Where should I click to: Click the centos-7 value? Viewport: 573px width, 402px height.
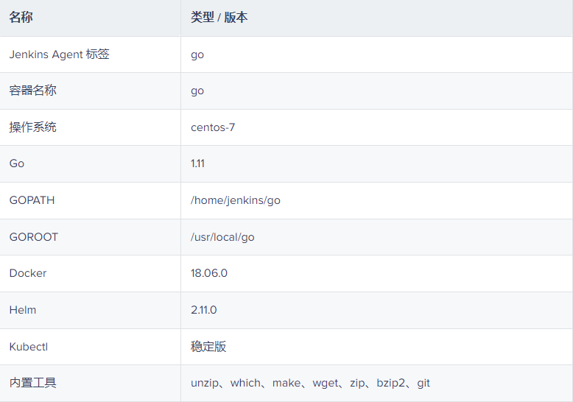213,127
